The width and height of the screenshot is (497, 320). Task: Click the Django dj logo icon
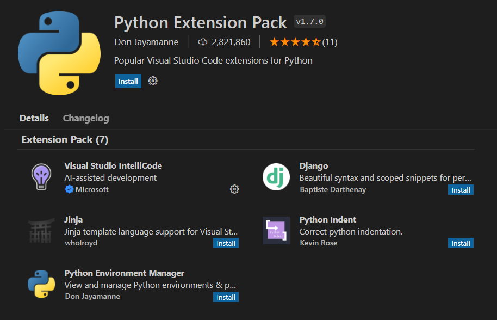(x=276, y=177)
